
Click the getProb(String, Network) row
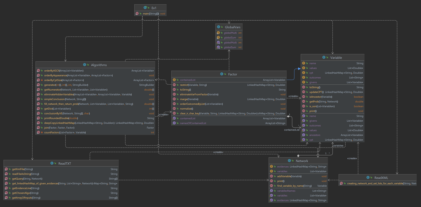pyautogui.click(x=332, y=102)
